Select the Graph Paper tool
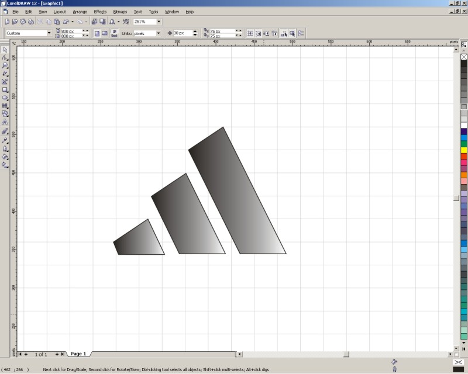Viewport: 468px width, 374px height. 5,106
